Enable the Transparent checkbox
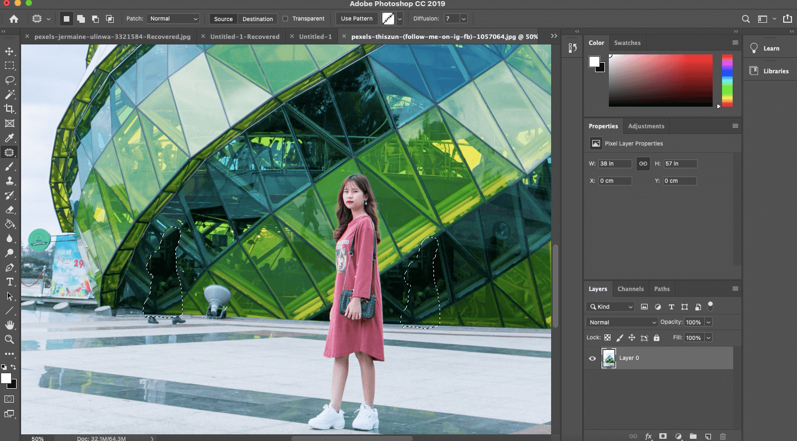Viewport: 797px width, 441px height. (285, 19)
